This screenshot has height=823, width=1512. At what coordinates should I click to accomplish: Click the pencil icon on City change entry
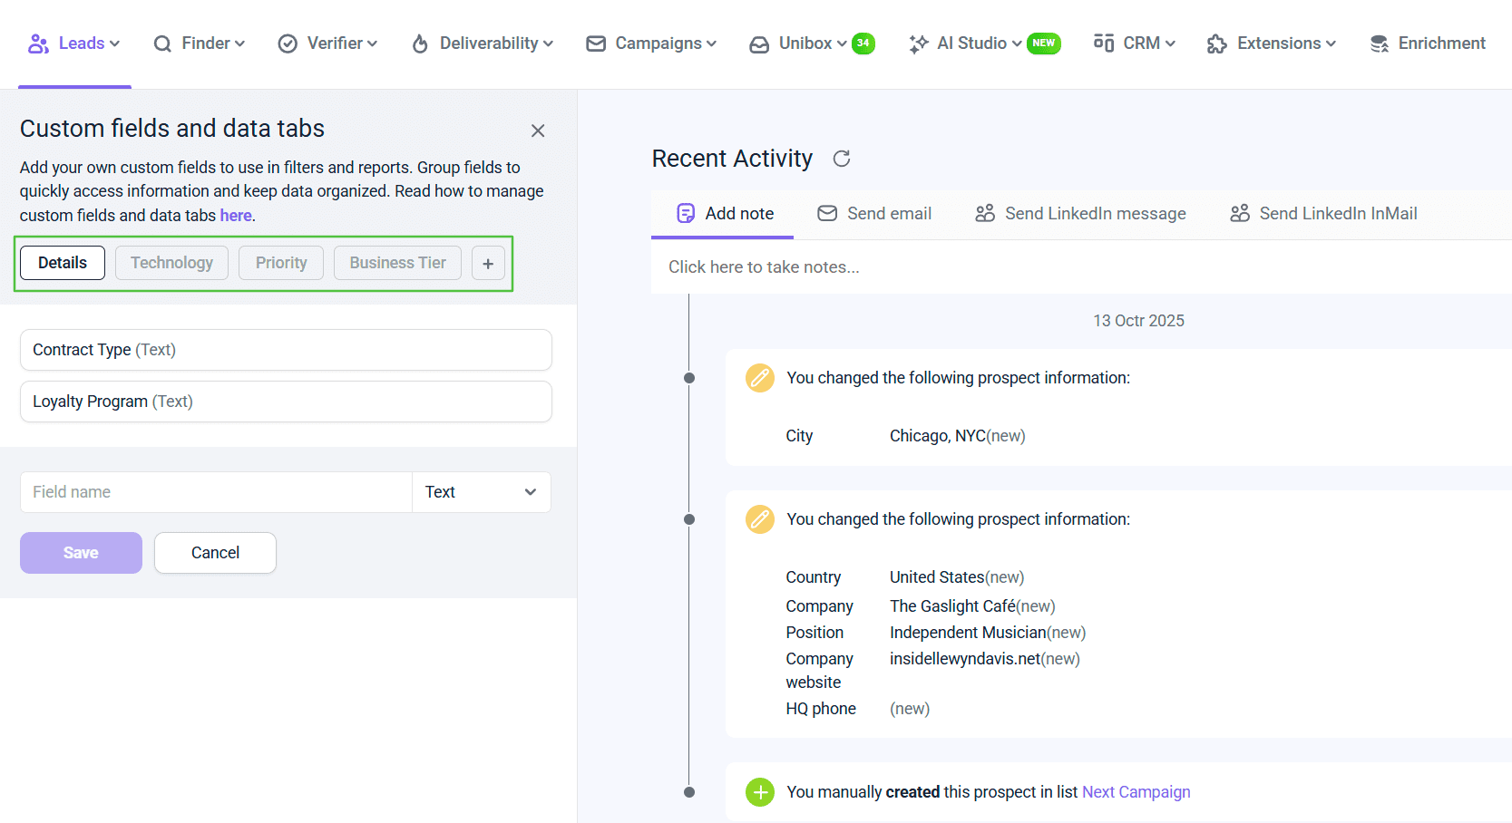pyautogui.click(x=759, y=378)
